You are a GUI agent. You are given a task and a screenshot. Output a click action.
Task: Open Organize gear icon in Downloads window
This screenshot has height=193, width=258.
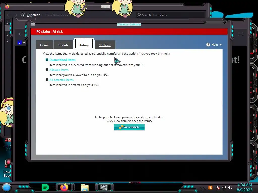click(23, 15)
